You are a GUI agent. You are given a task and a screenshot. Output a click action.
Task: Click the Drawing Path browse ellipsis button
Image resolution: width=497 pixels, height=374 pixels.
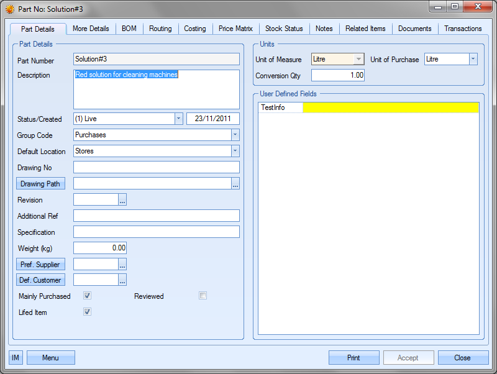pos(235,184)
